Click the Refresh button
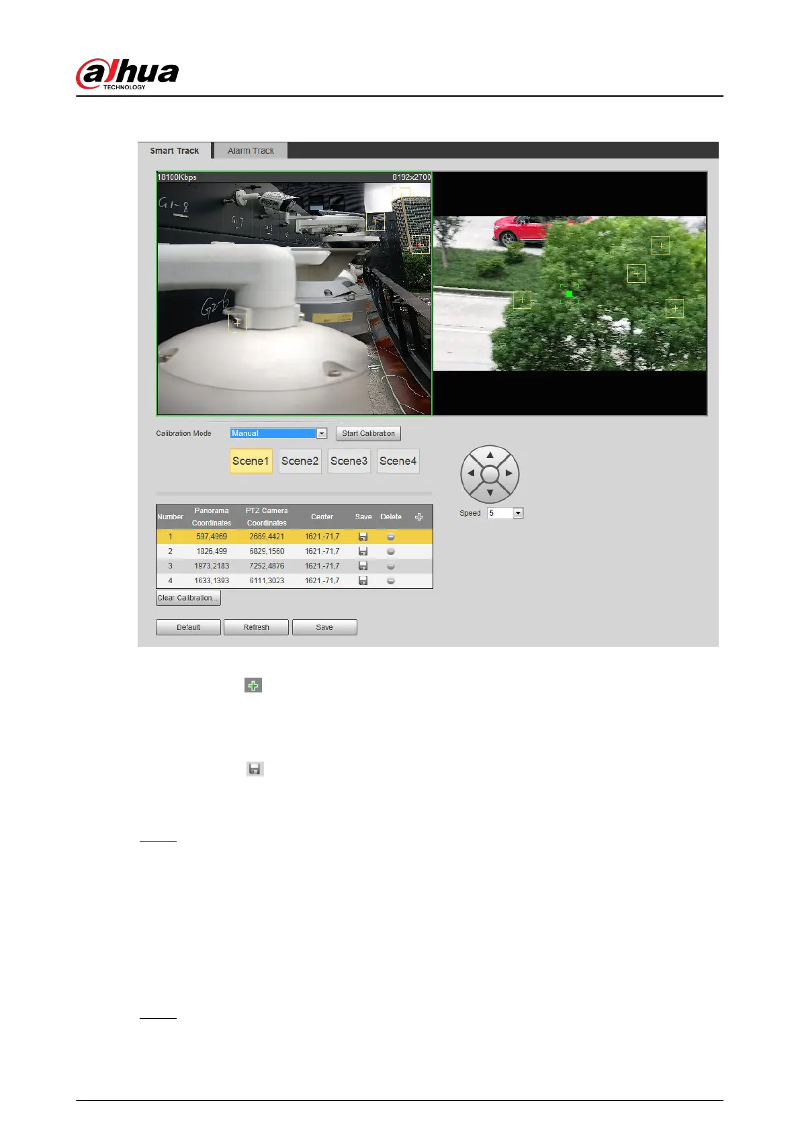 256,627
